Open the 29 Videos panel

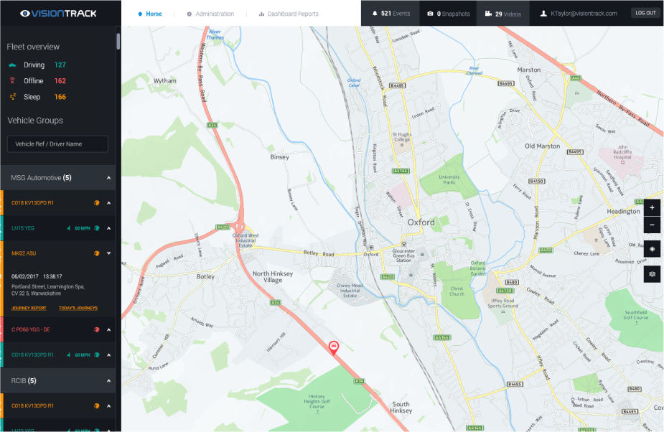click(x=503, y=14)
